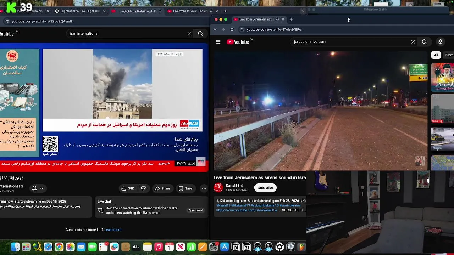The width and height of the screenshot is (454, 255).
Task: Launch Safari from the dock
Action: [x=48, y=247]
